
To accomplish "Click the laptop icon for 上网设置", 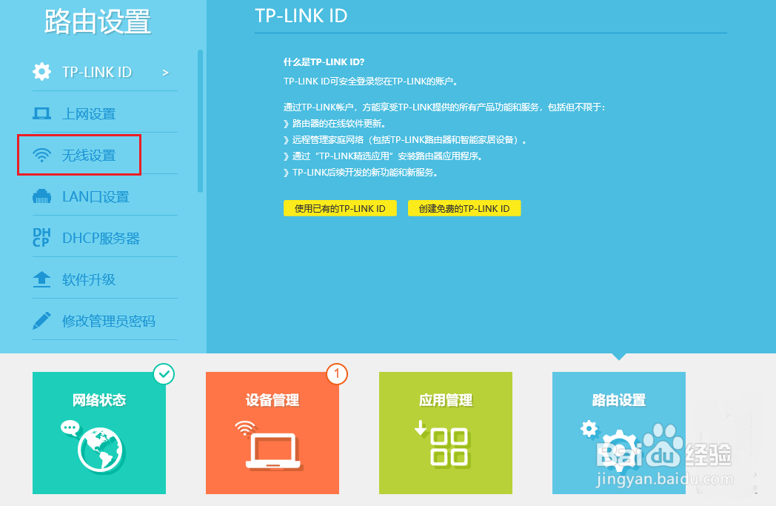I will [41, 114].
